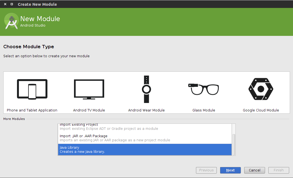
Task: Cancel the Create New Module dialog
Action: pos(255,170)
